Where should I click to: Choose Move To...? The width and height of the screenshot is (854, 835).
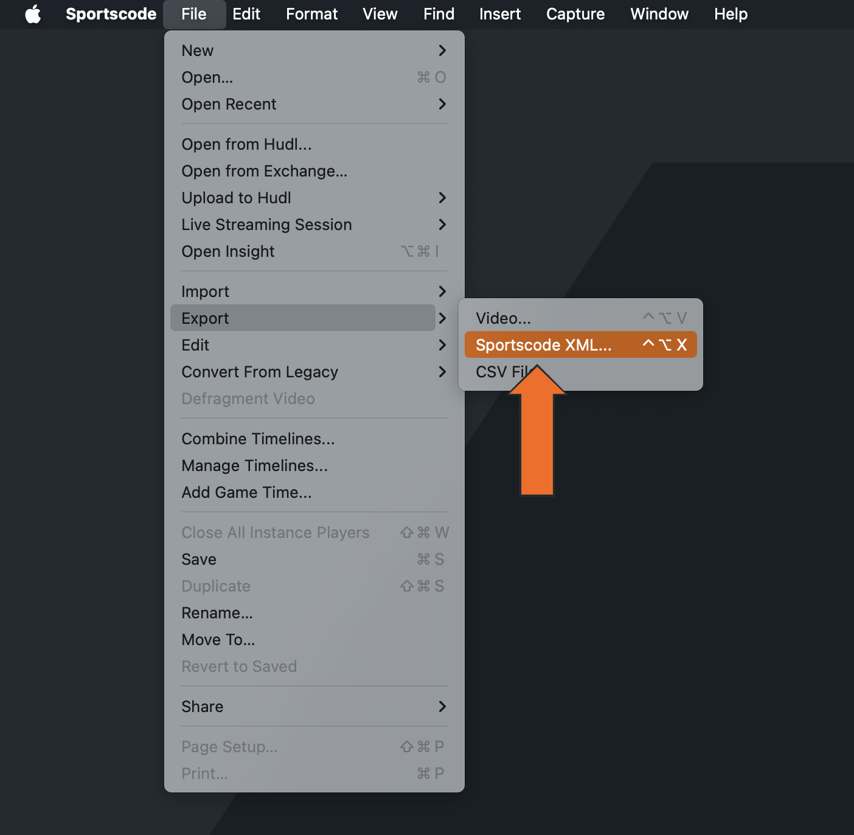point(218,640)
